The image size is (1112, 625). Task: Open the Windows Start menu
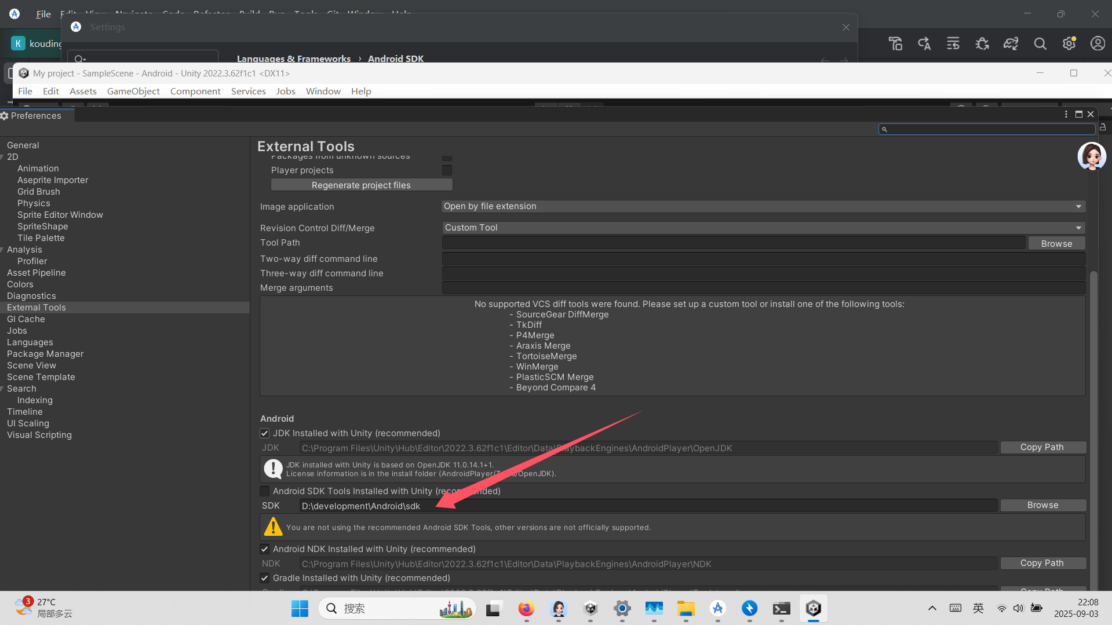(300, 608)
